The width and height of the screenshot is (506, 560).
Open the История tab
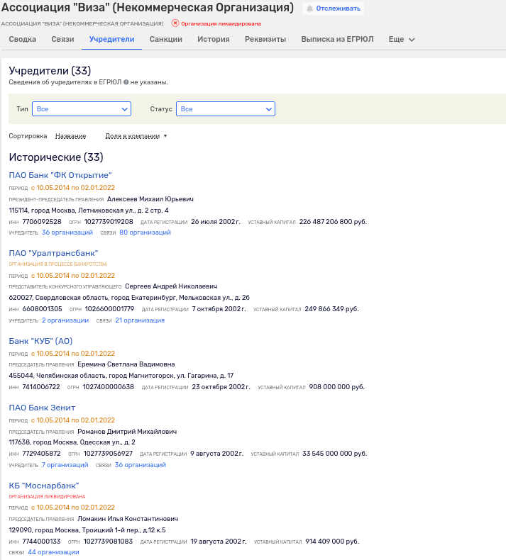(214, 40)
